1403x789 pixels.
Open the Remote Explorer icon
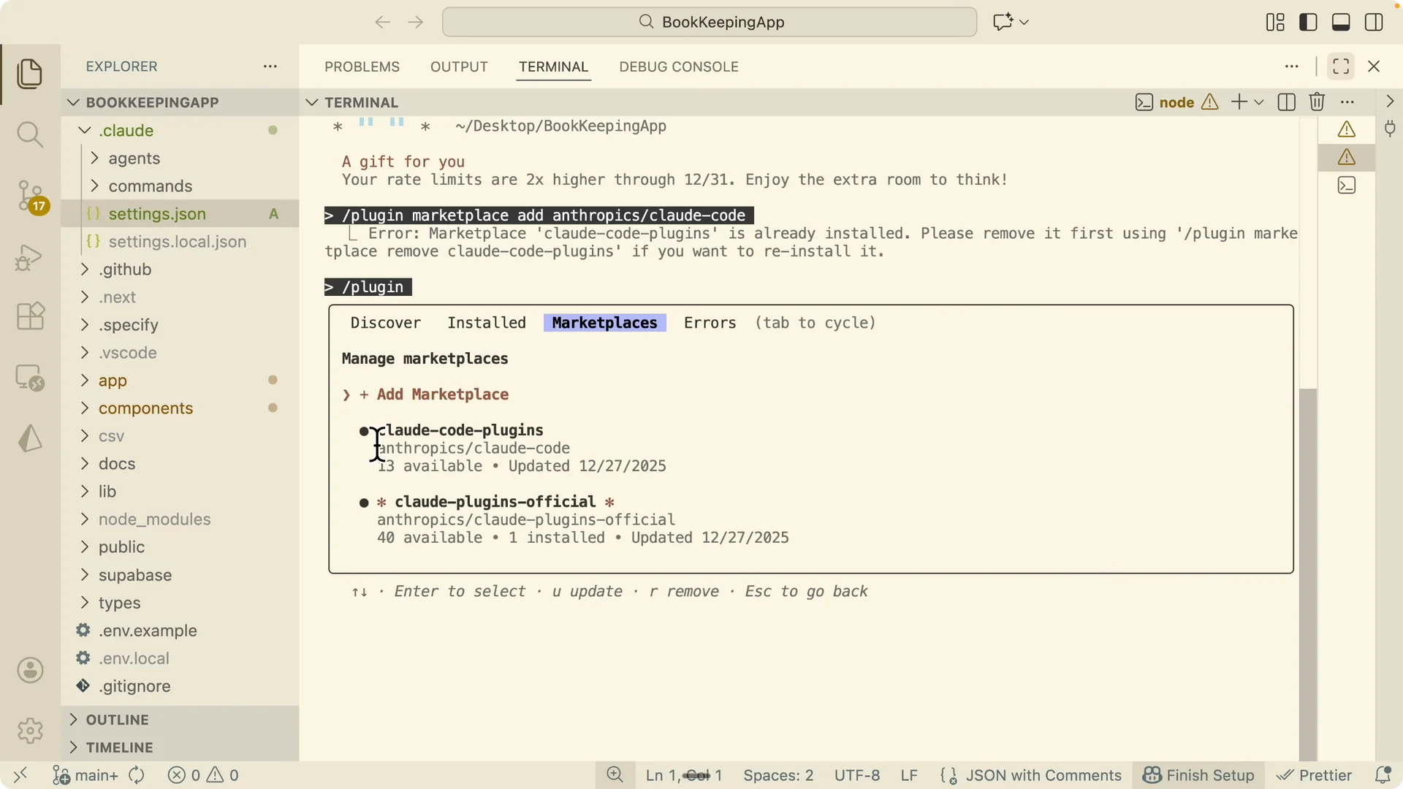[x=30, y=378]
